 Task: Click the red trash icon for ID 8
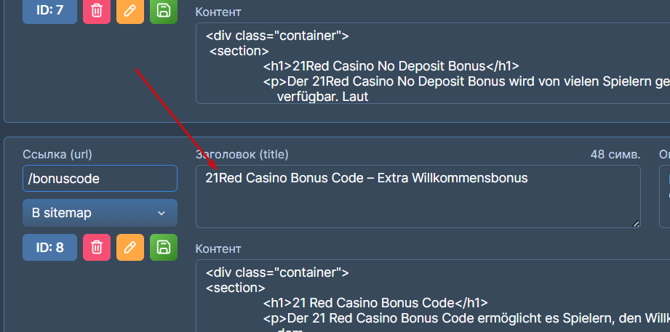(96, 248)
